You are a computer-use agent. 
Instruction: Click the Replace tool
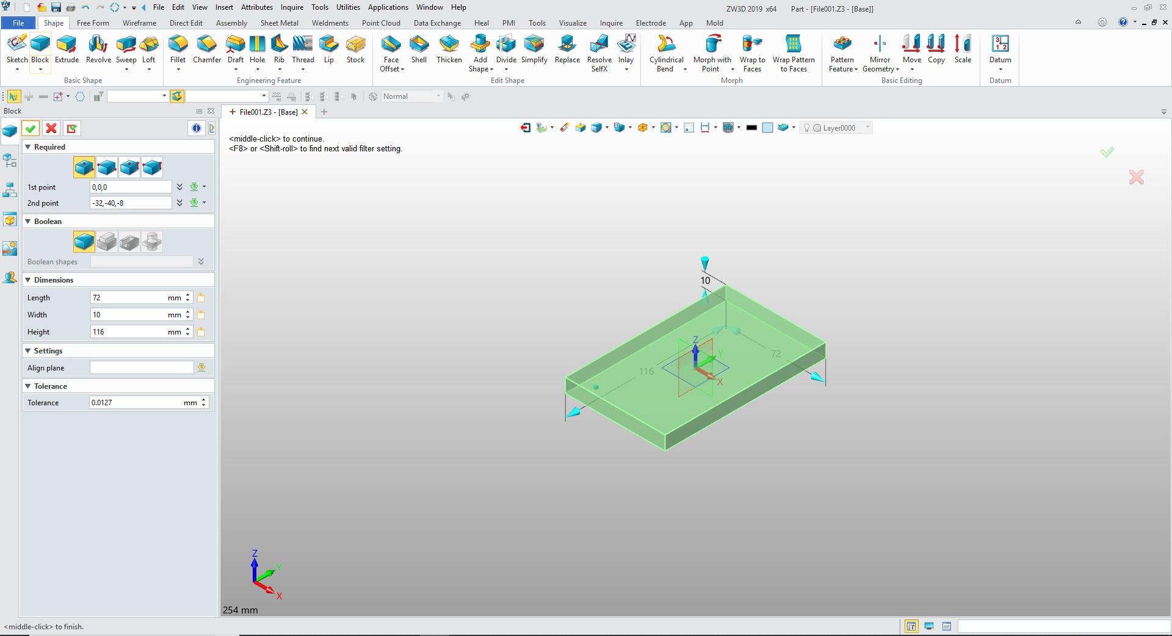coord(567,49)
